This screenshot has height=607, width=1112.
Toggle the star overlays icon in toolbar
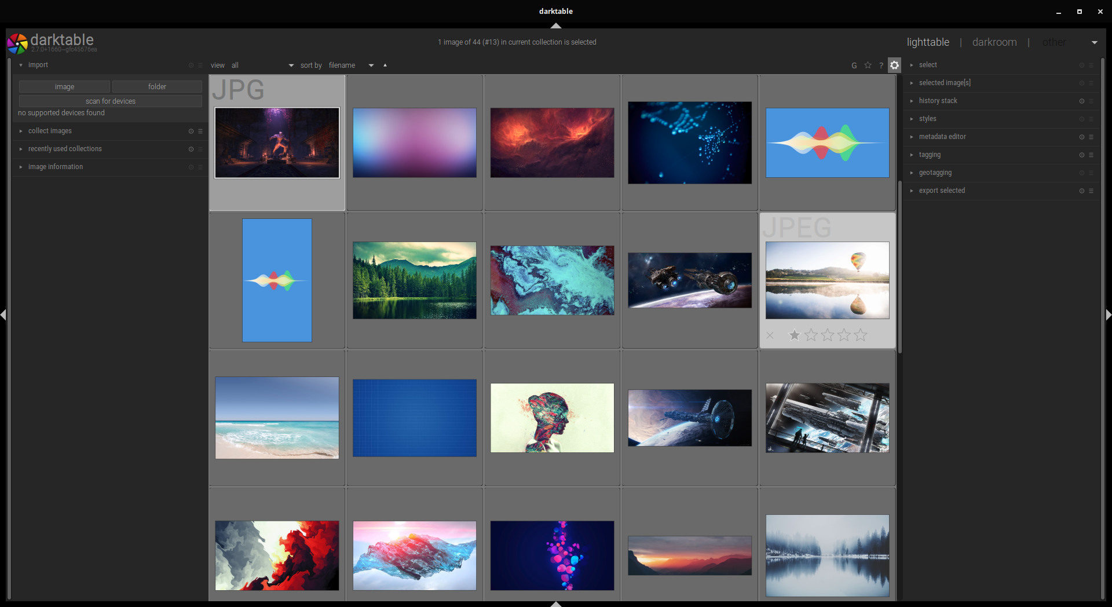click(868, 65)
